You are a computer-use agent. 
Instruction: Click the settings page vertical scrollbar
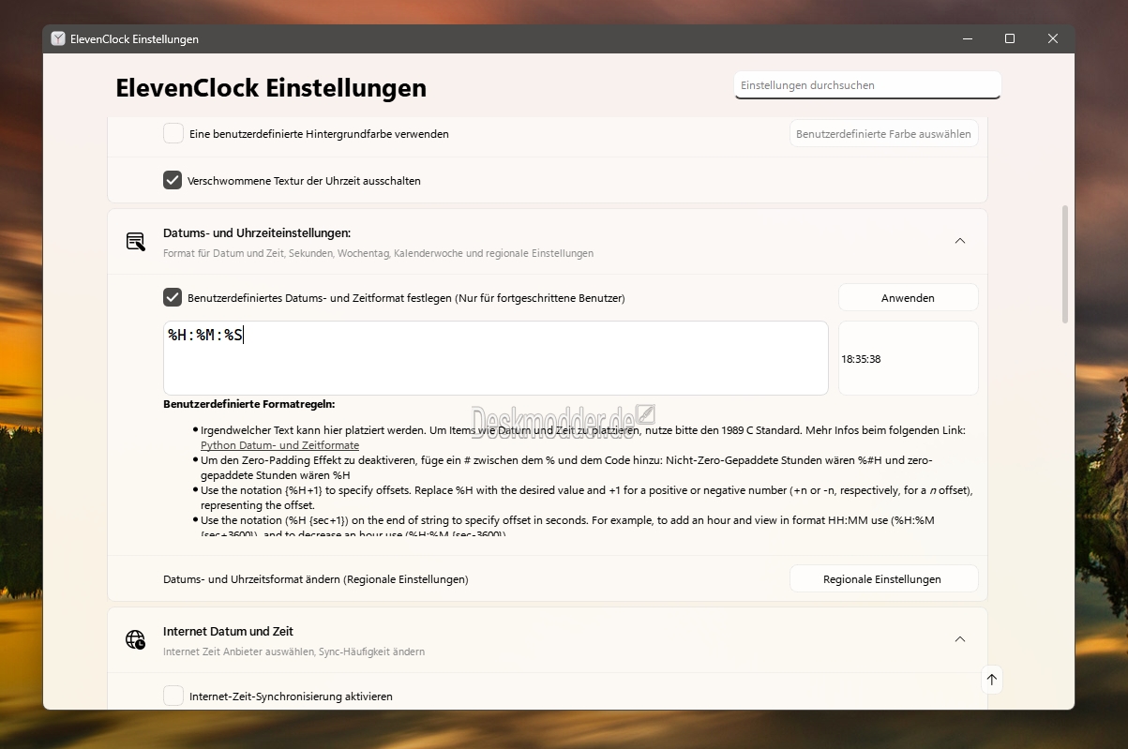click(1065, 264)
